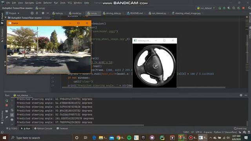The height and width of the screenshot is (141, 251).
Task: Open Epic Games launcher from taskbar
Action: point(143,137)
